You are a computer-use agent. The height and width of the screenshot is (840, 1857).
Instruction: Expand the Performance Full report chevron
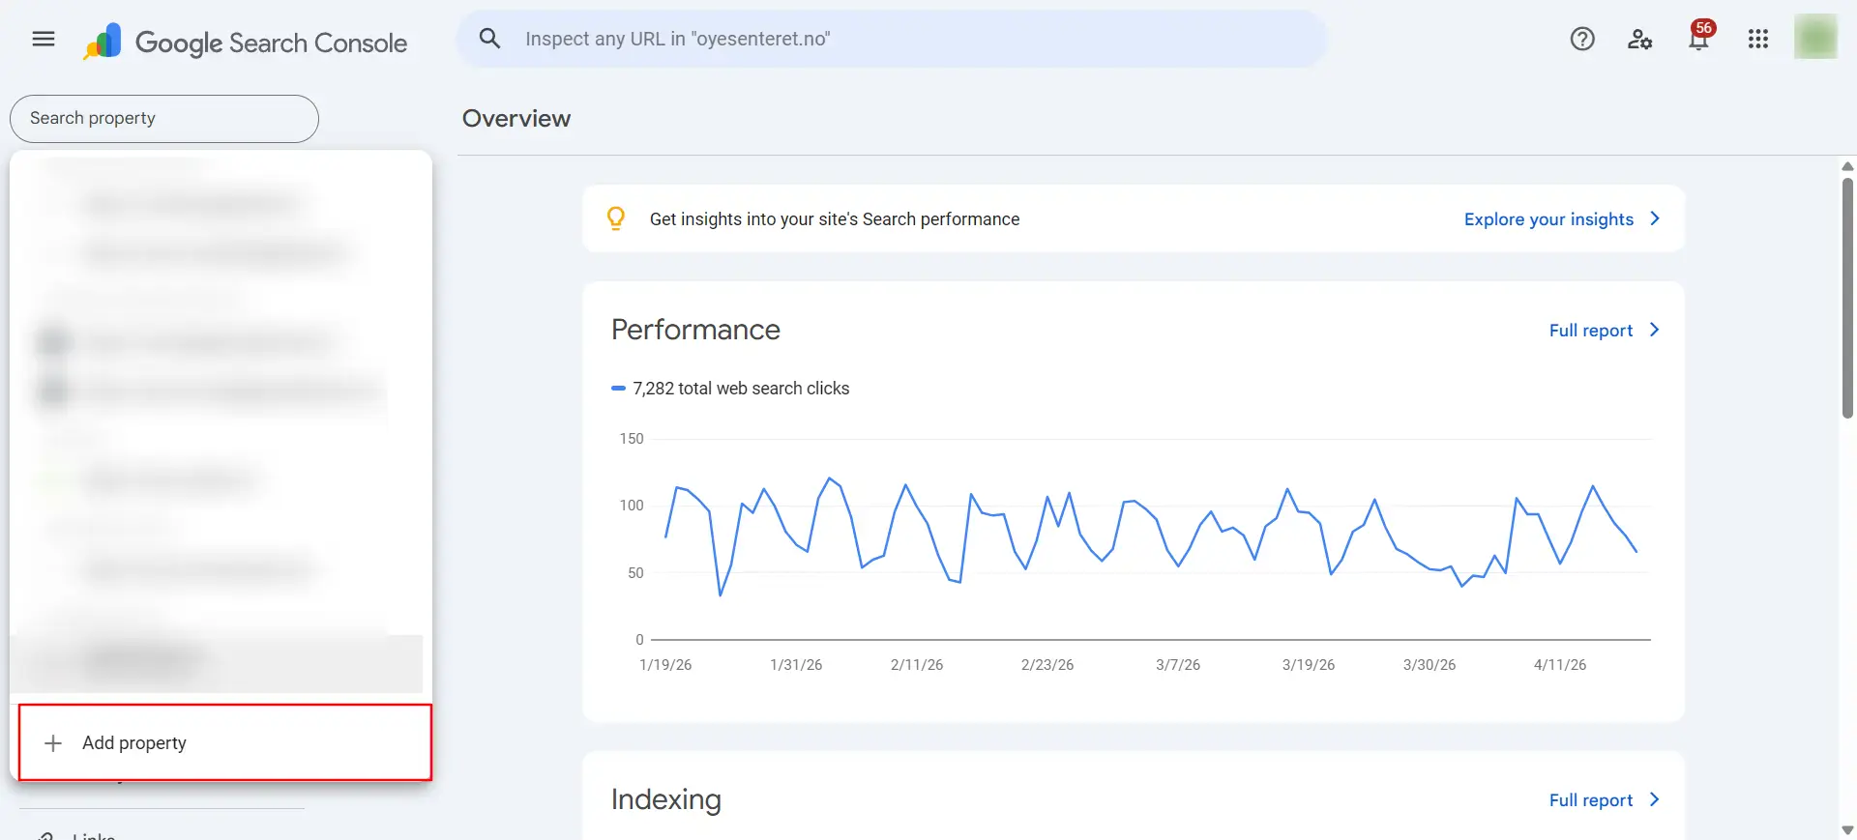(1655, 330)
